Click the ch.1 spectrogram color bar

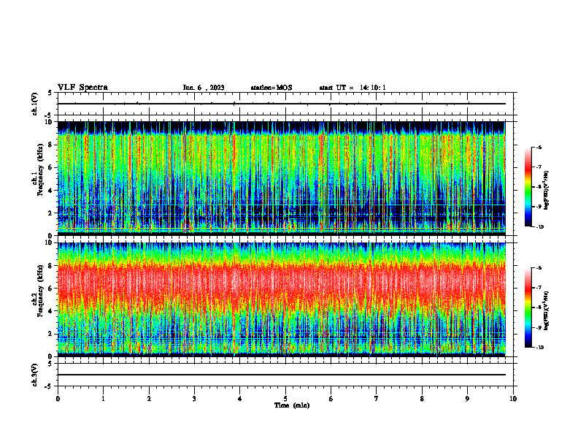pos(528,187)
